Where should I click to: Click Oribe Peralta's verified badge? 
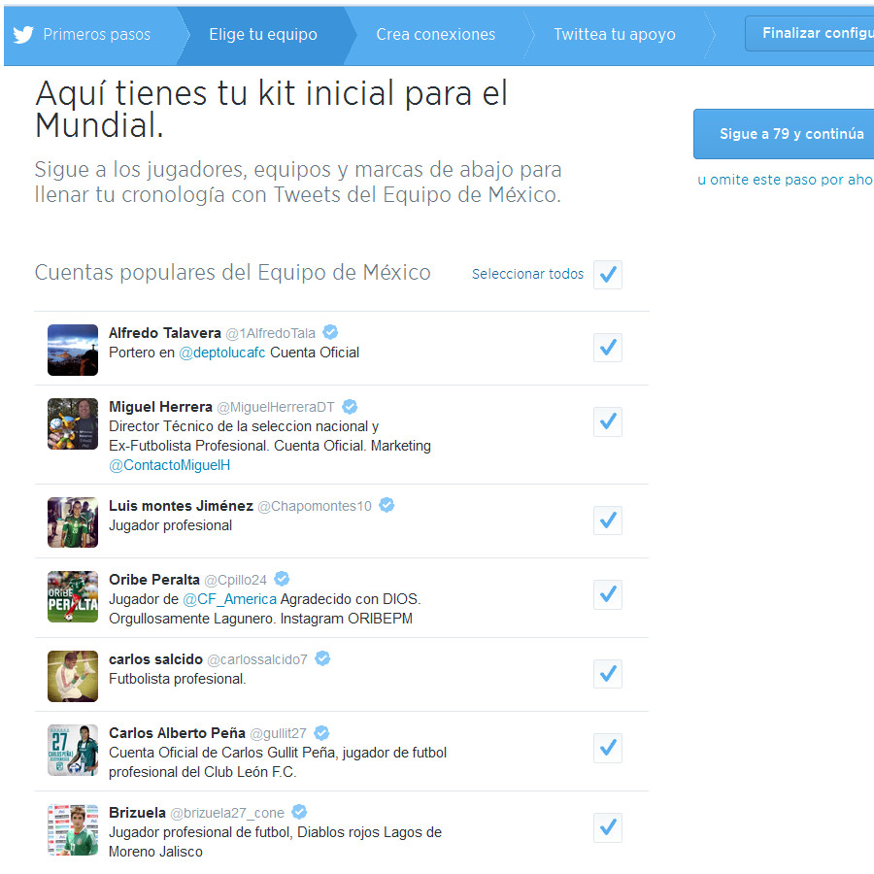[281, 579]
